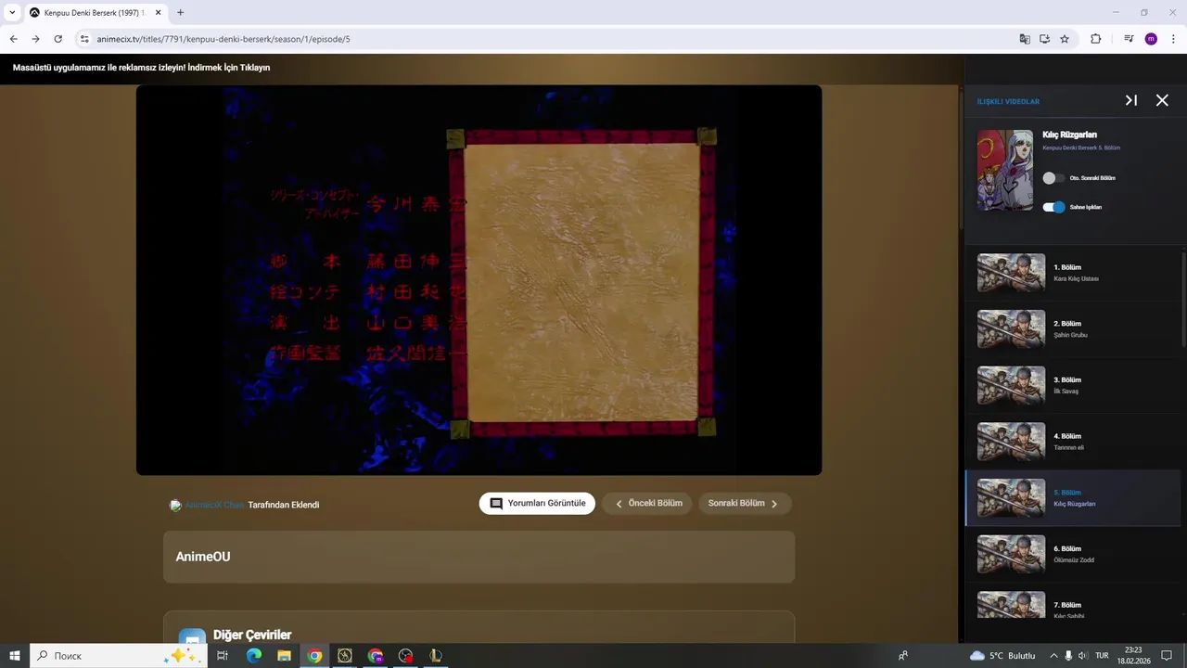Go to Sonraki Bölüm

pos(745,503)
